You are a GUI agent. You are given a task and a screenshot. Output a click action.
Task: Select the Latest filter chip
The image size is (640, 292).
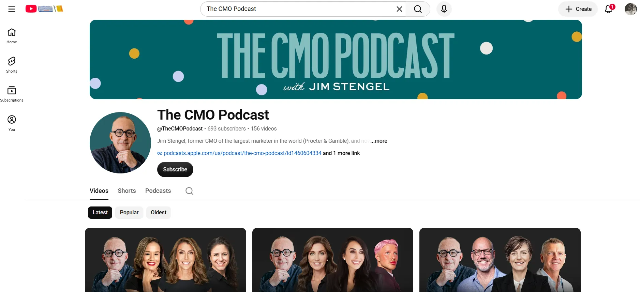tap(100, 213)
